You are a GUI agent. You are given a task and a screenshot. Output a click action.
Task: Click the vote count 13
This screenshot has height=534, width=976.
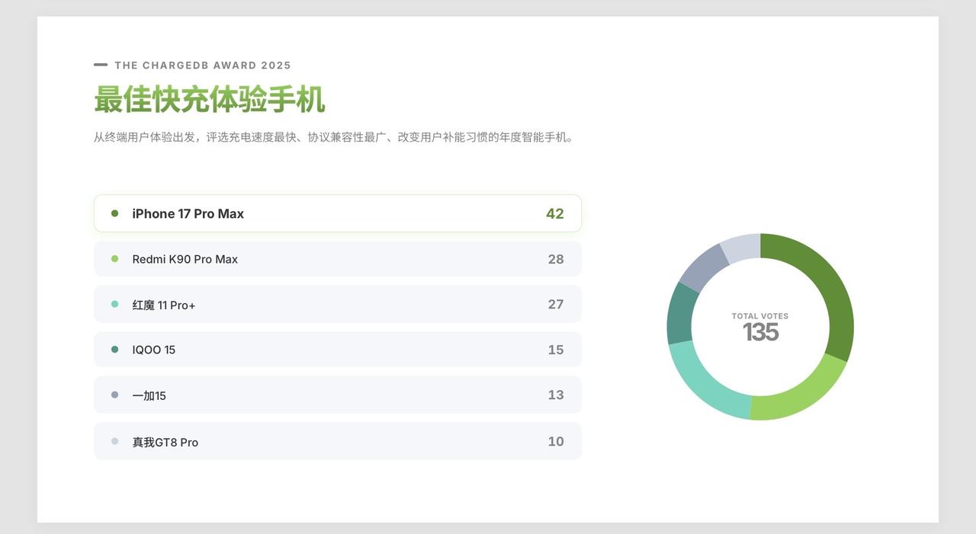point(556,395)
